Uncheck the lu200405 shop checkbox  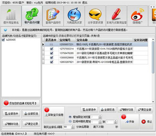(3, 40)
